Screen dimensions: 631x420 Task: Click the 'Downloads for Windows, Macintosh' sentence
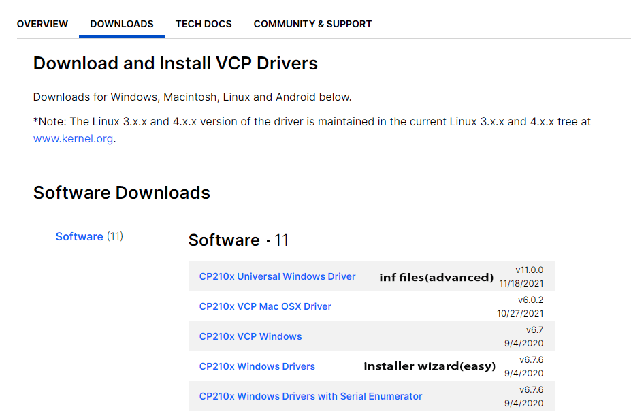(193, 97)
